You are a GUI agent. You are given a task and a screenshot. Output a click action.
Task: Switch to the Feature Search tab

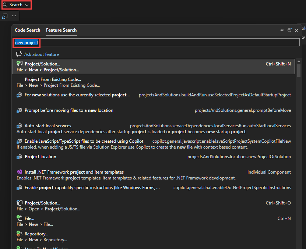(x=61, y=30)
